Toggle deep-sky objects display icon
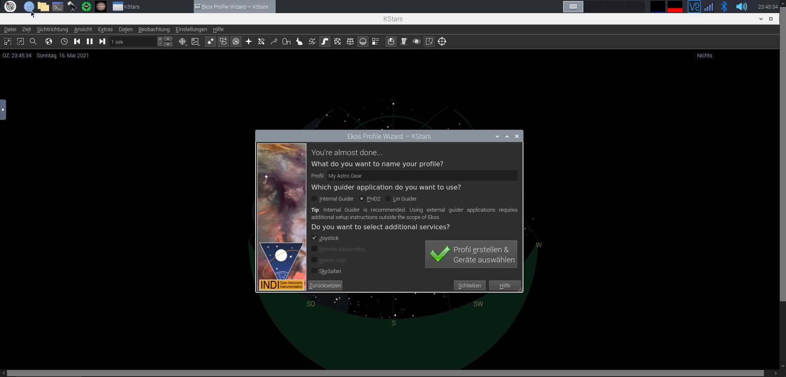The image size is (786, 377). [x=223, y=41]
